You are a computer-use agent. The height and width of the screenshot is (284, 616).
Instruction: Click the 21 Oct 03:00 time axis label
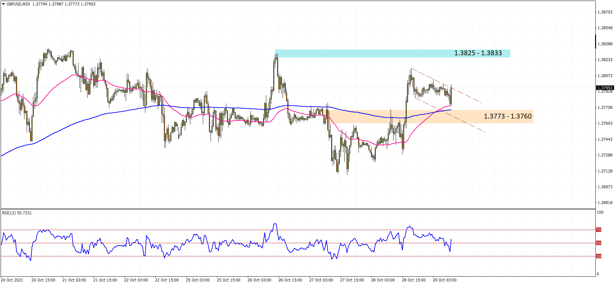pos(74,280)
